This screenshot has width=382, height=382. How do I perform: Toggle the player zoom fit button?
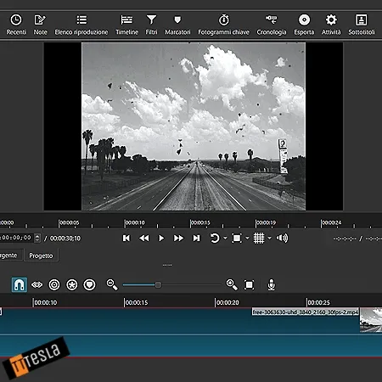click(x=237, y=239)
